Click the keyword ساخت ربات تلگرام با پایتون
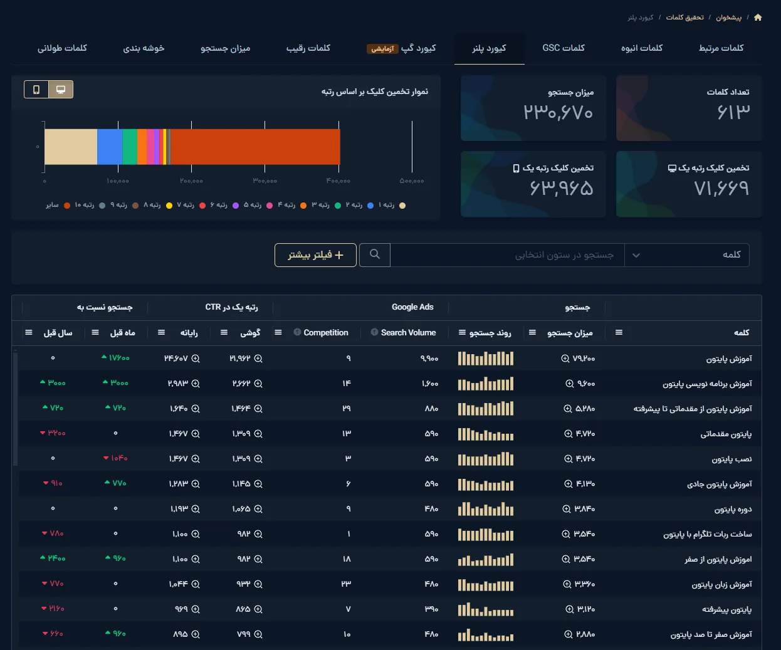The image size is (781, 650). click(x=708, y=534)
